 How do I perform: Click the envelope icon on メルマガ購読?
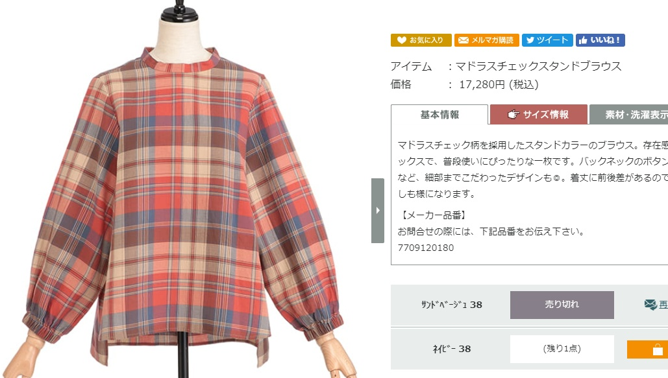point(463,40)
